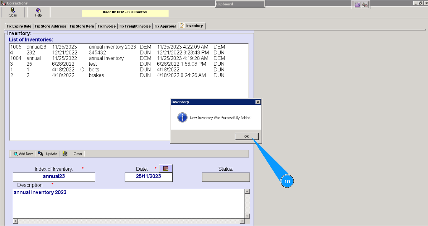Click the Date field showing 25/11/2023

(148, 177)
